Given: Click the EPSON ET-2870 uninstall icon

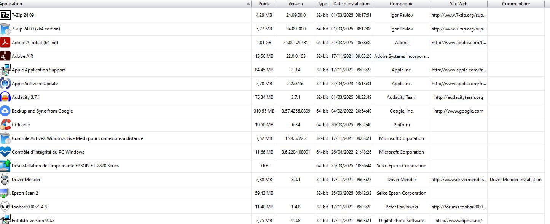Looking at the screenshot, I should point(5,166).
